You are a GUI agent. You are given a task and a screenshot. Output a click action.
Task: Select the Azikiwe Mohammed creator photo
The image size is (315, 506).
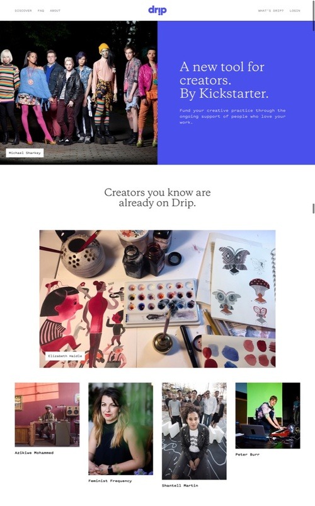pyautogui.click(x=47, y=415)
